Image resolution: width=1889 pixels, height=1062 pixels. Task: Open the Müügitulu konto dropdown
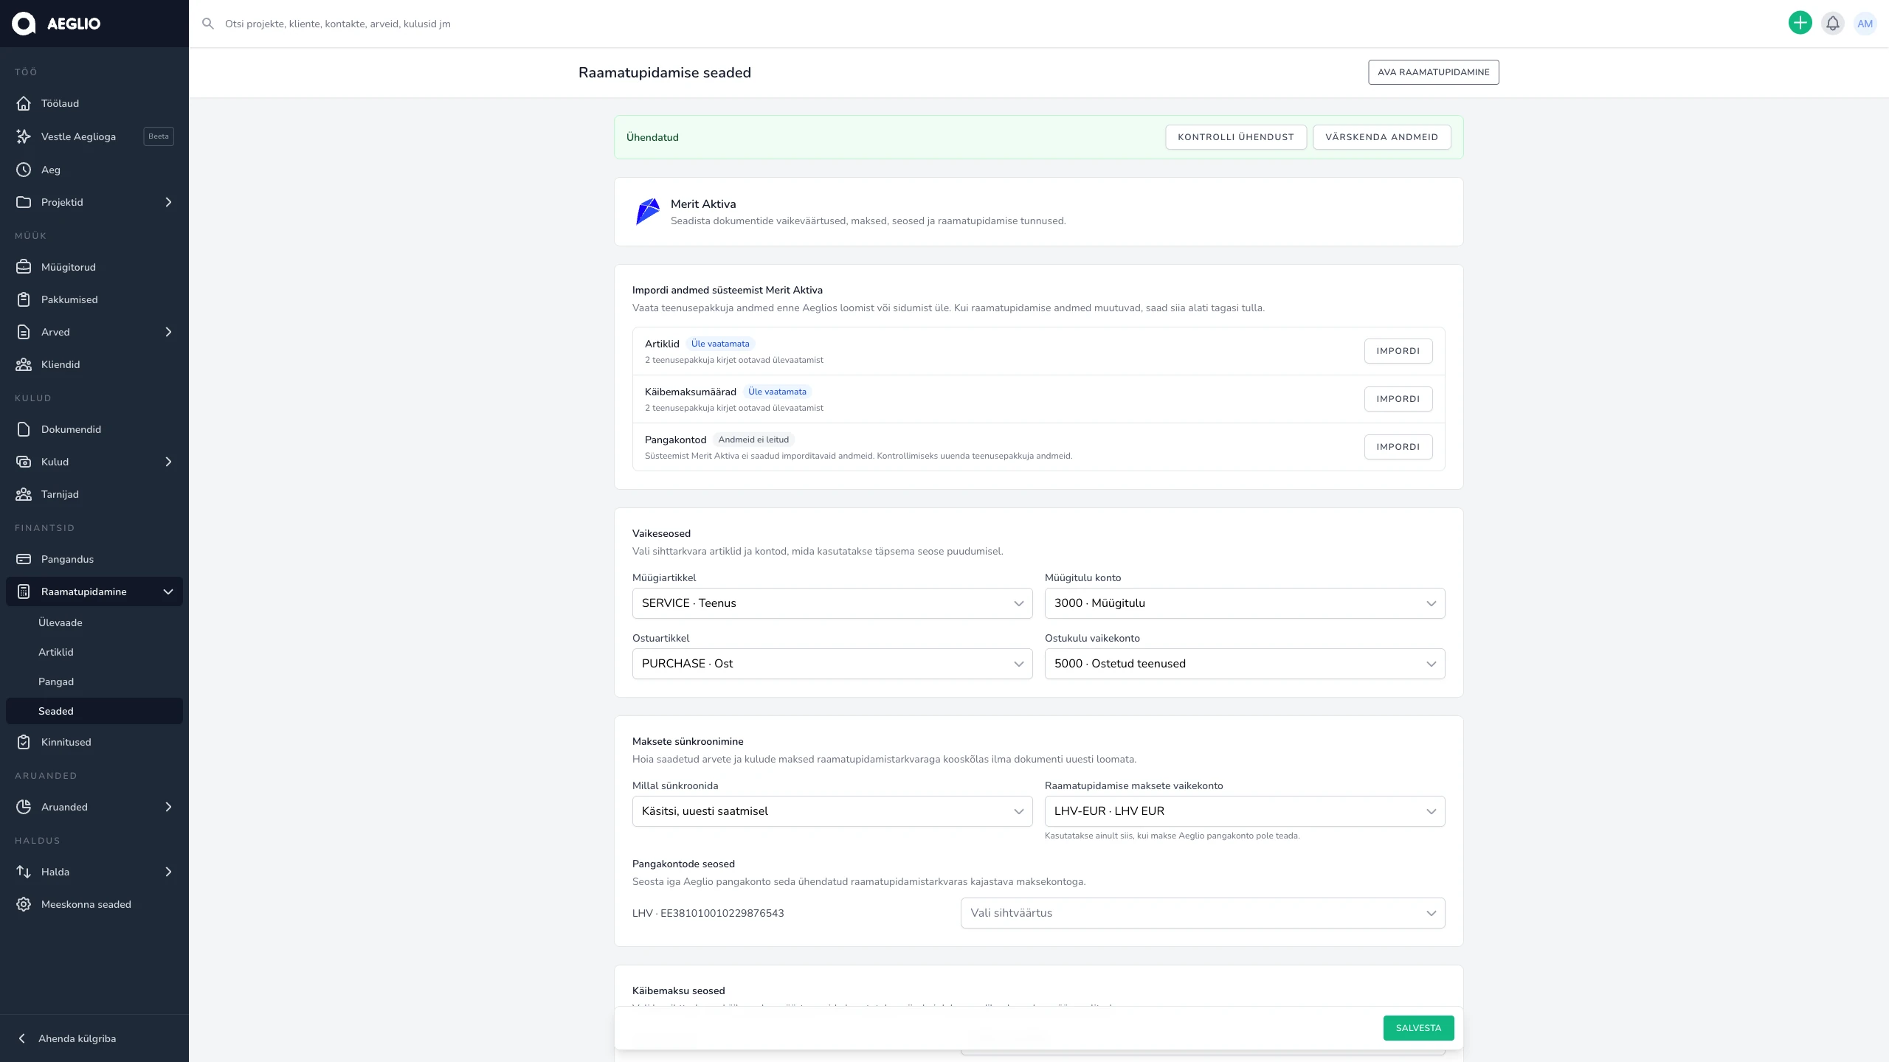pos(1245,603)
